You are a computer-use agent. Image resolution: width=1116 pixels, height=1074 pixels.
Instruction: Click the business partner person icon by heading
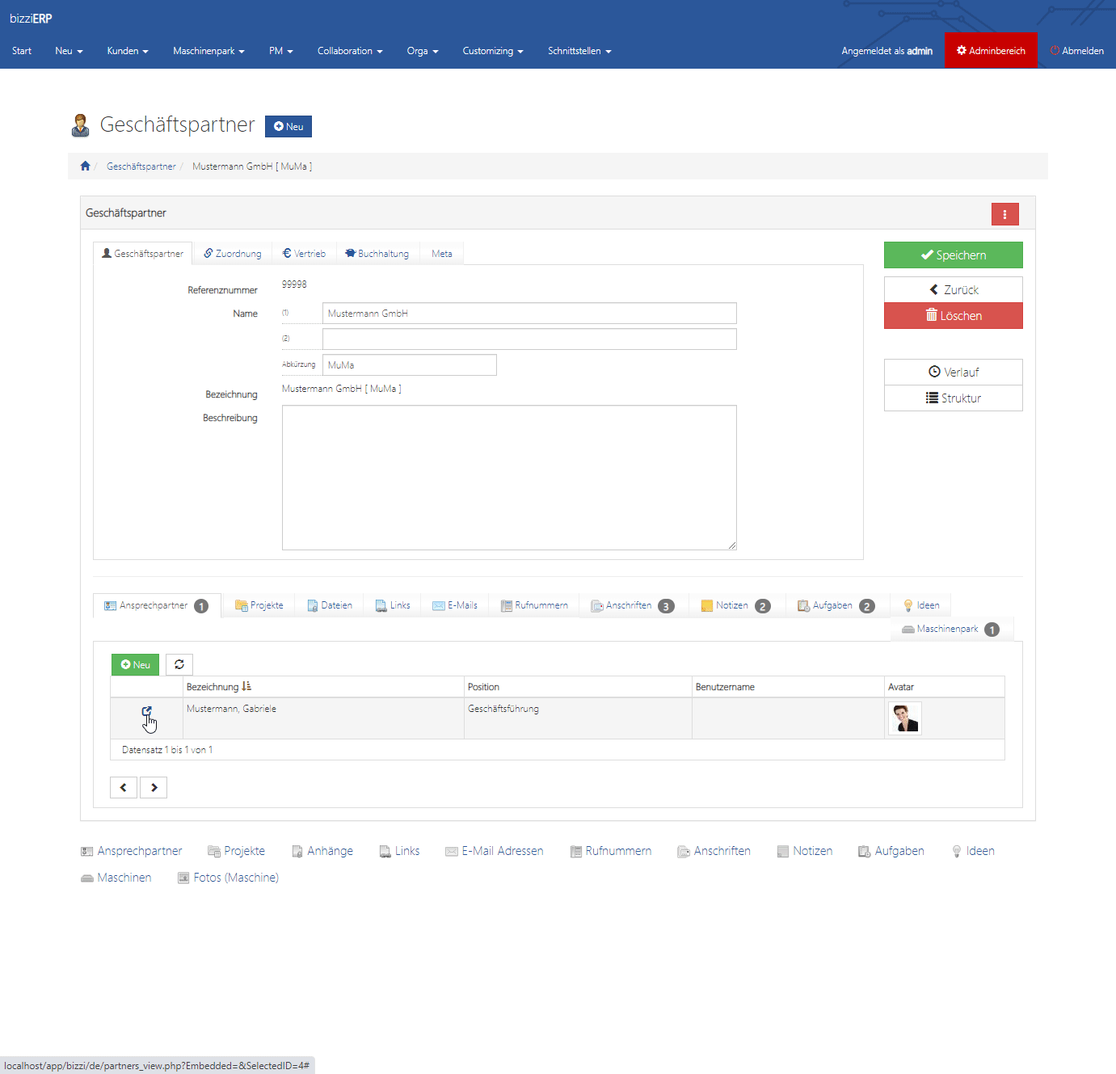tap(80, 125)
